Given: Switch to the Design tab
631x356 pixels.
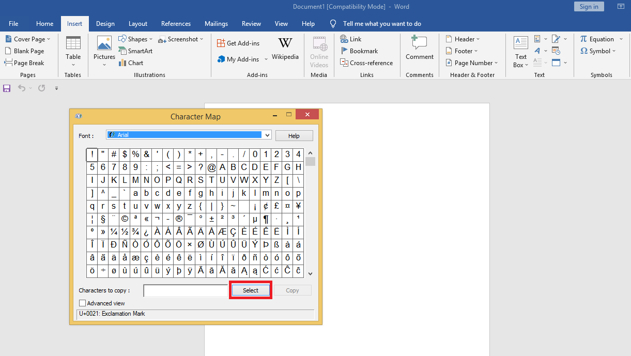Looking at the screenshot, I should (x=105, y=24).
